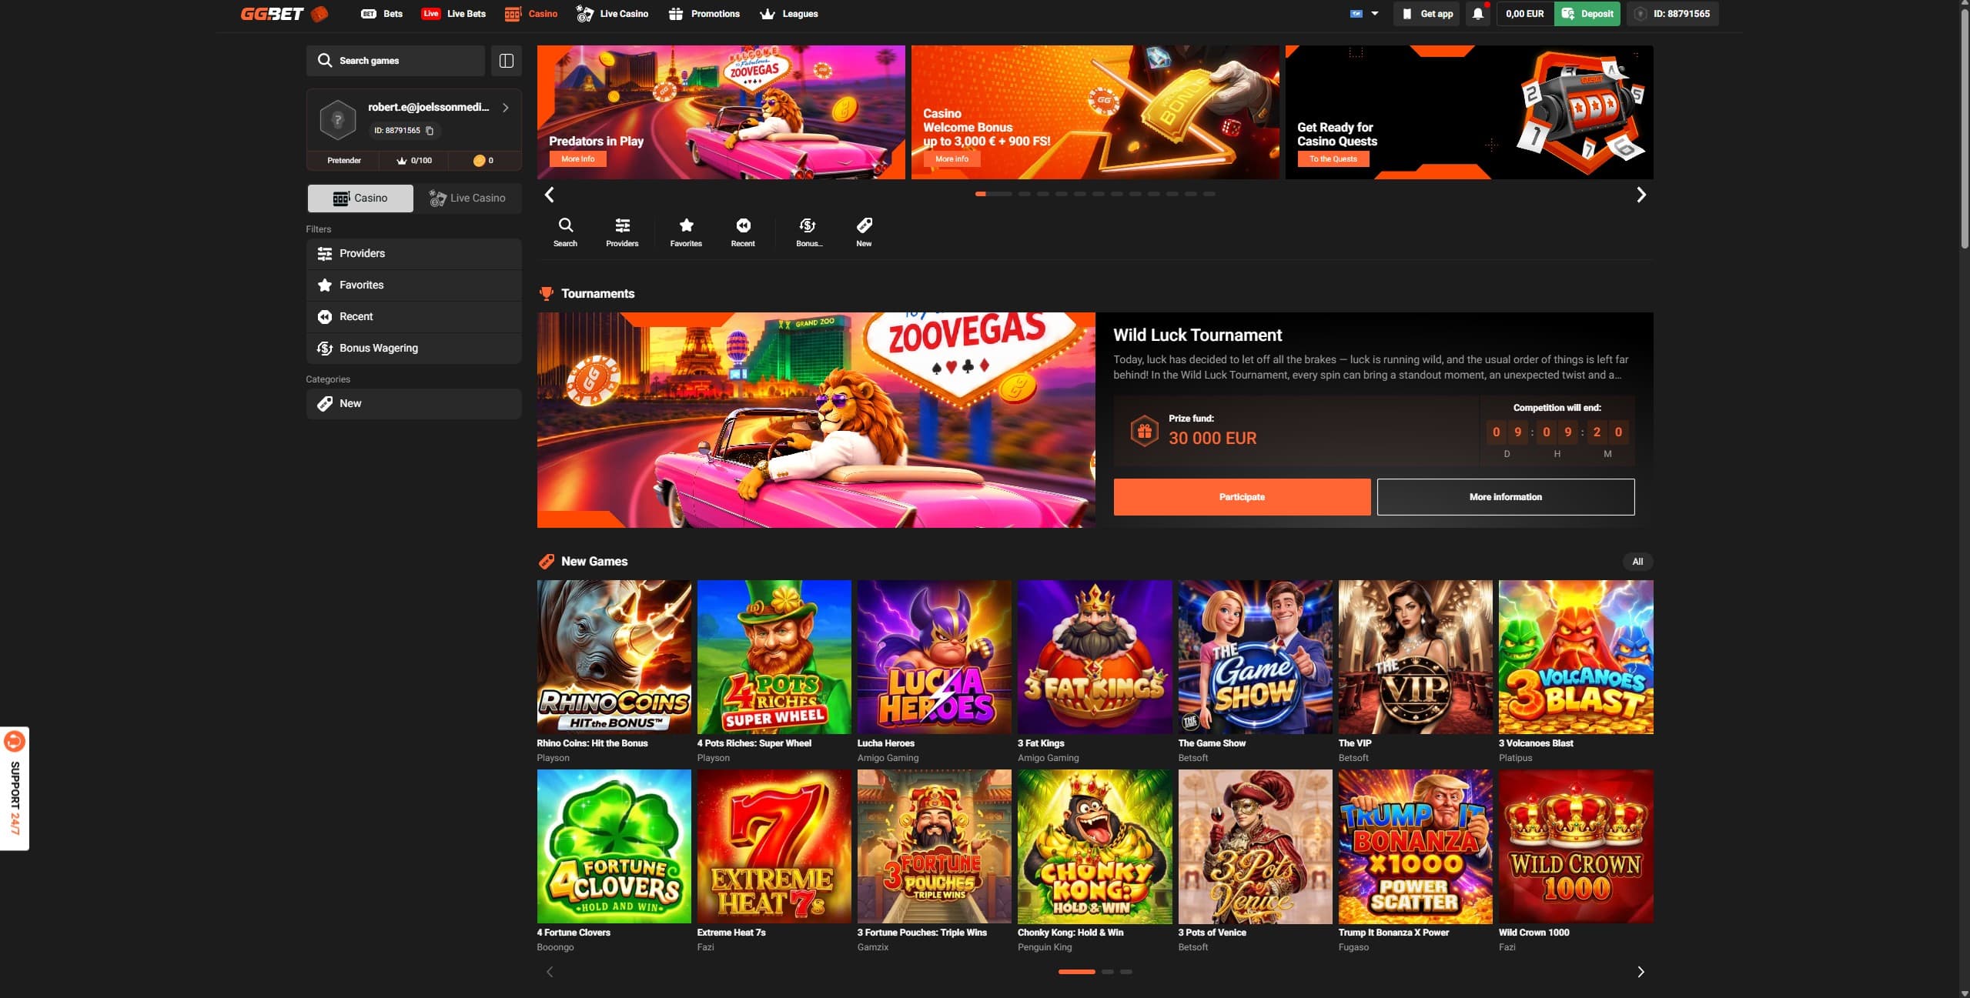Open Promotions in the top navigation
Viewport: 1970px width, 998px height.
[704, 14]
